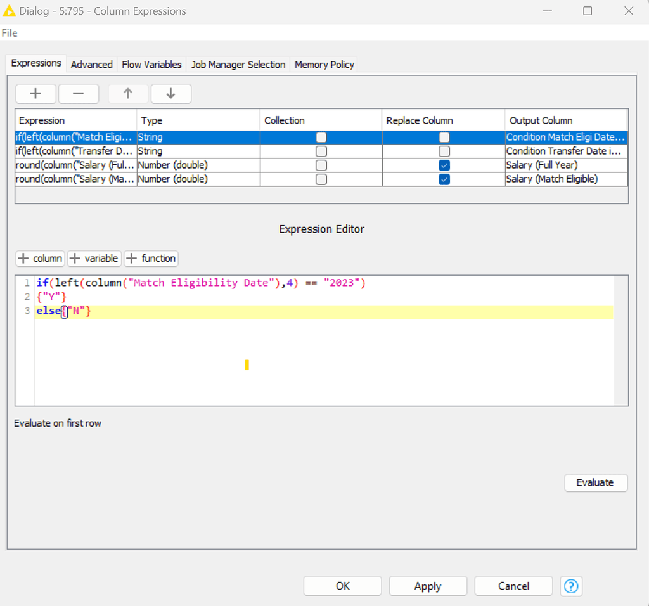Insert a column reference via column button
Screen dimensions: 649x606
pos(40,258)
